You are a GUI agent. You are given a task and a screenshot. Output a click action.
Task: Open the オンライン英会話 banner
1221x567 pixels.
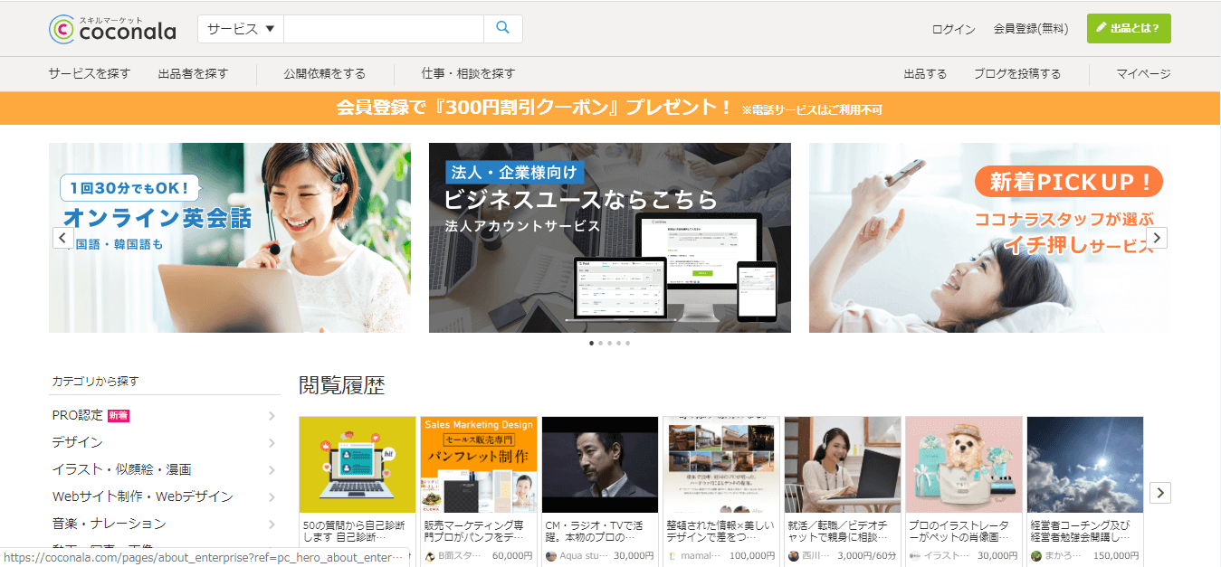(x=230, y=238)
